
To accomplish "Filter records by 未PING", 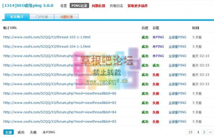I will 49,132.
